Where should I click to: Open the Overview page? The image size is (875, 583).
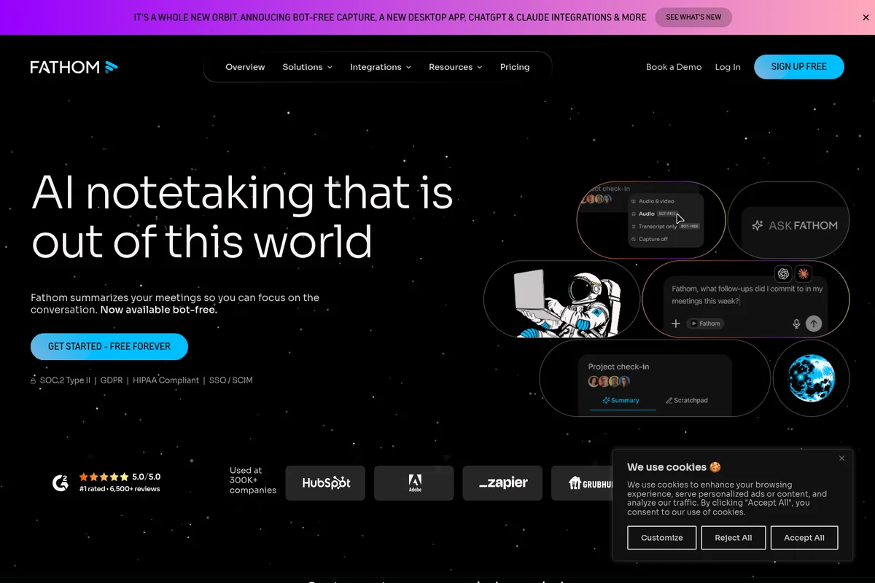[245, 67]
